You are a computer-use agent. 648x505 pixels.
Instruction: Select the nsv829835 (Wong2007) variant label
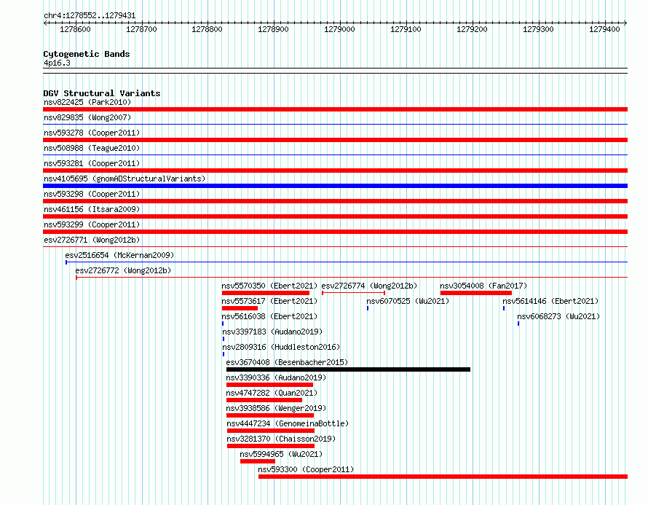(x=87, y=117)
